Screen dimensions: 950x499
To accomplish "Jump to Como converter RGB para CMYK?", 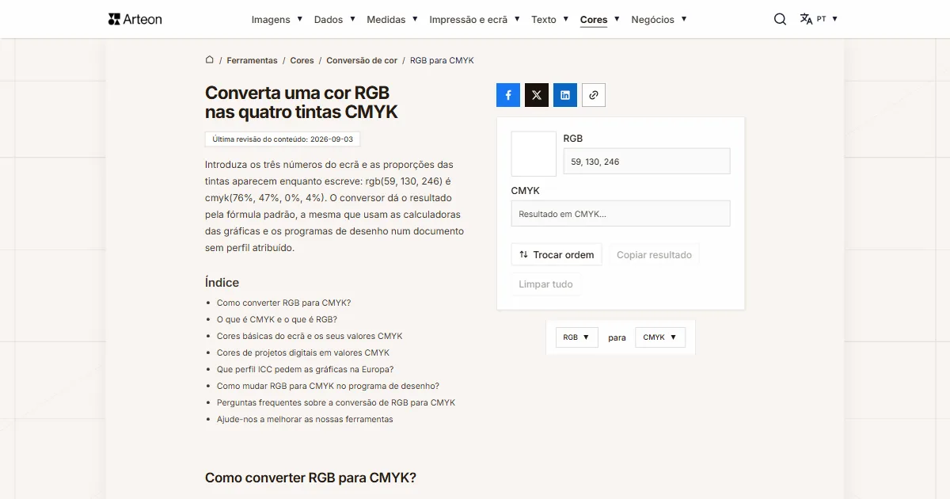I will tap(283, 303).
